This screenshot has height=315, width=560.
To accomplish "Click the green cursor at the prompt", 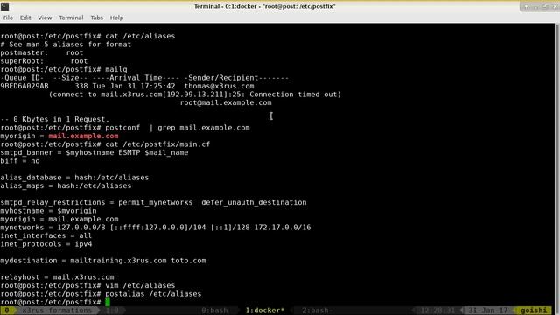I will point(108,302).
